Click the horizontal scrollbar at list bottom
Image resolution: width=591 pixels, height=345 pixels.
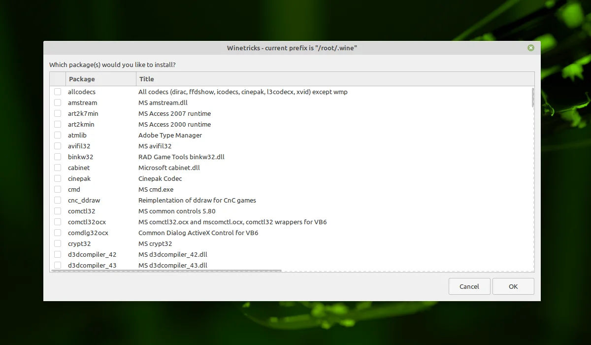click(x=166, y=270)
